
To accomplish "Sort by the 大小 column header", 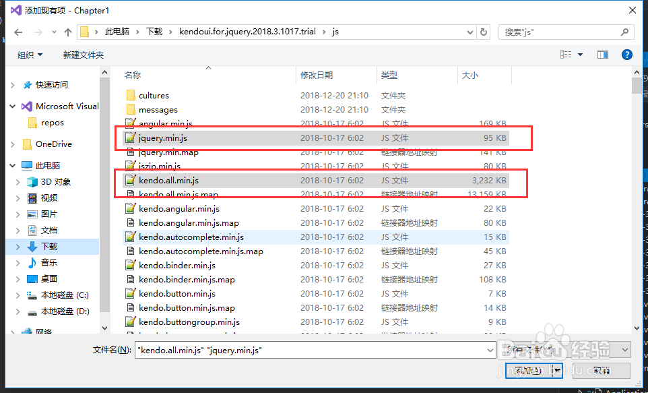I will coord(470,75).
